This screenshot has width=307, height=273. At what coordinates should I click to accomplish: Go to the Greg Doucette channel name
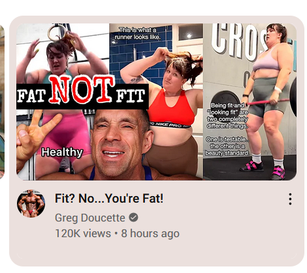click(x=90, y=218)
